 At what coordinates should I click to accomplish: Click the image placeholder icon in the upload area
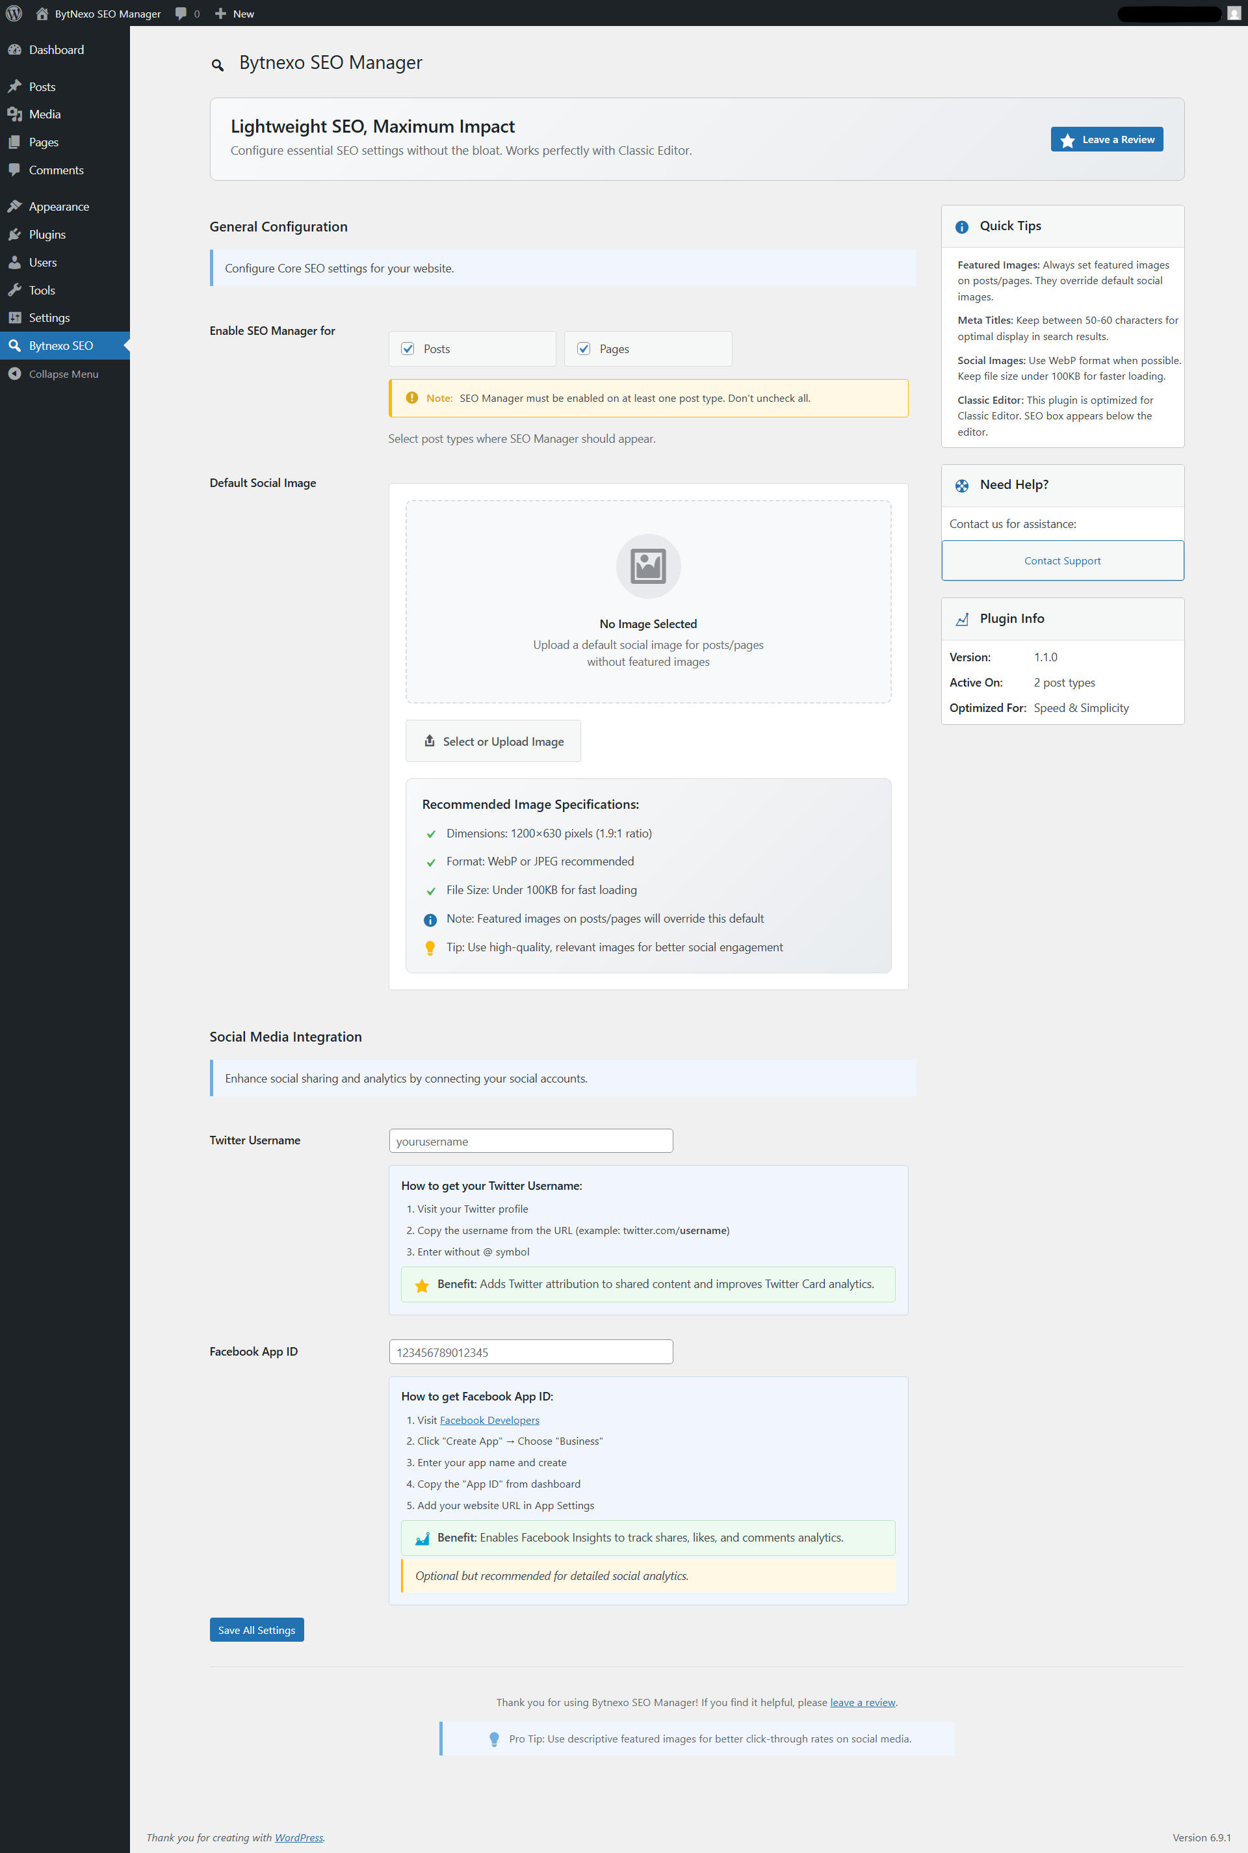point(648,566)
